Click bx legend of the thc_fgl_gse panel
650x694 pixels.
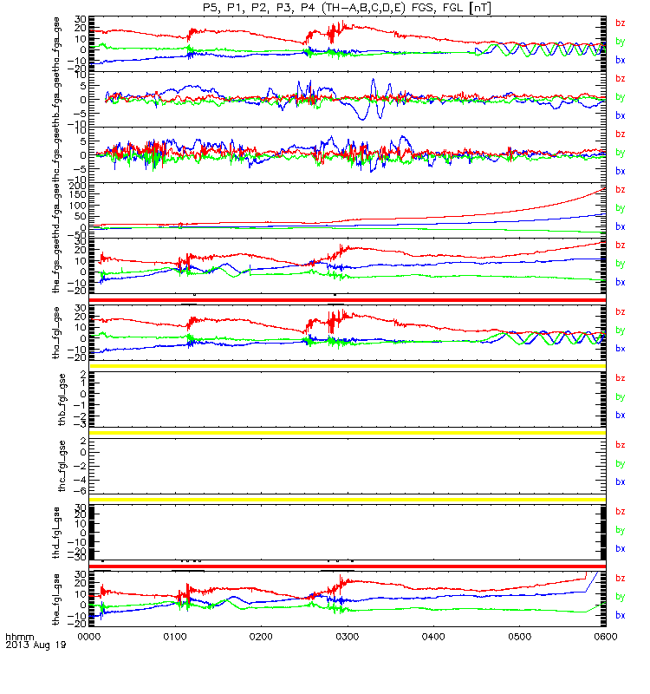[620, 482]
